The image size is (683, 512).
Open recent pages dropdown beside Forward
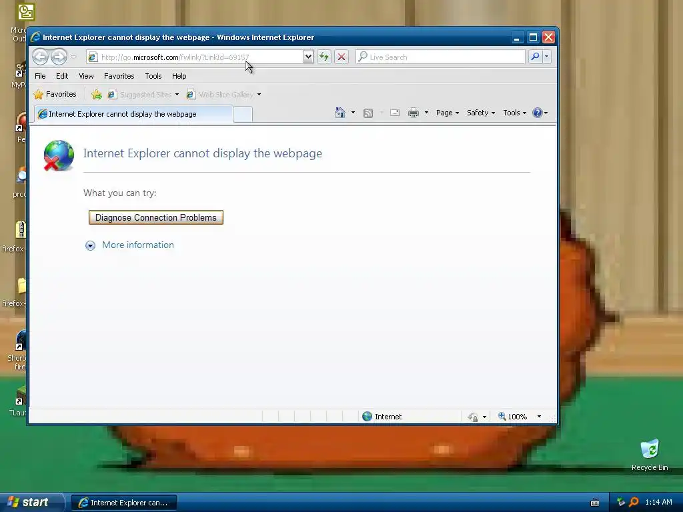point(73,57)
